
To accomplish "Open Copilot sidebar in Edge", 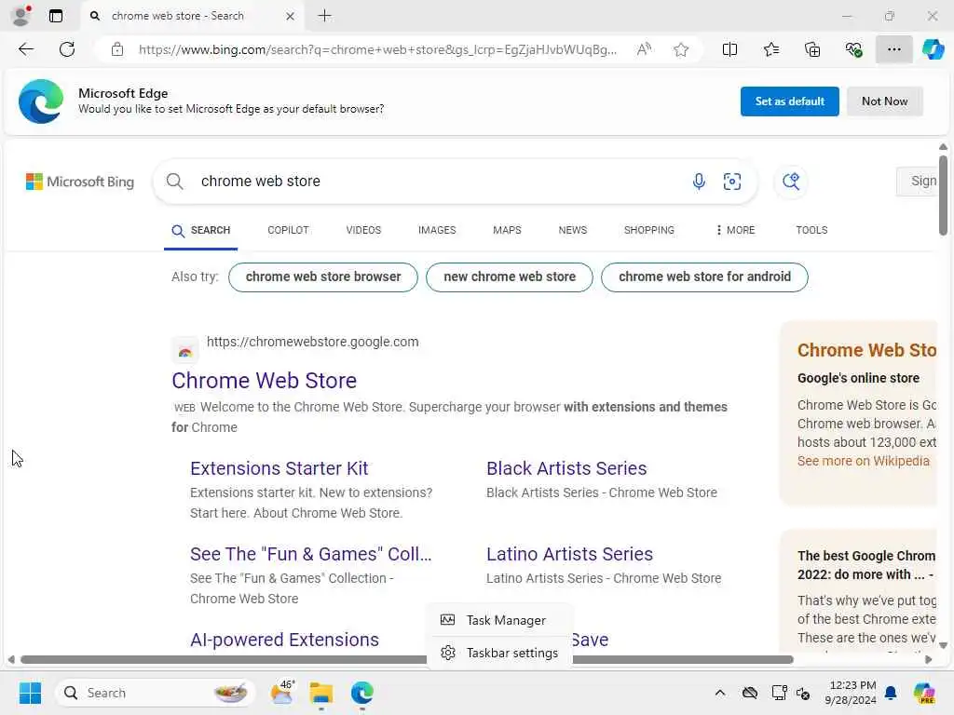I will click(933, 49).
